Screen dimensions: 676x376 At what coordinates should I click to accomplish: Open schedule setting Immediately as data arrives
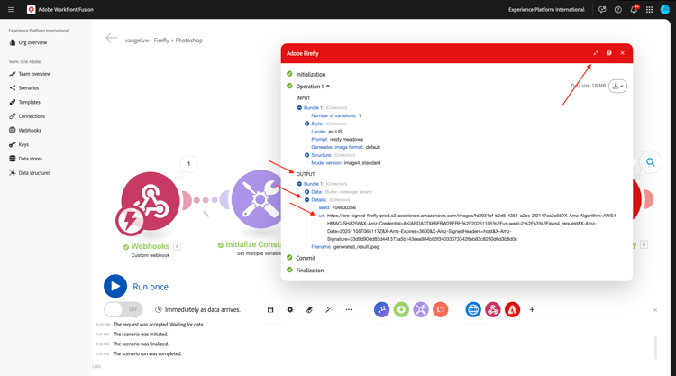point(198,309)
